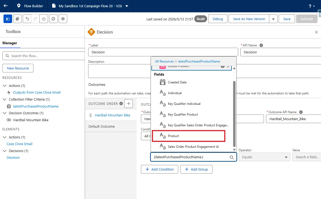Click Add Group

click(196, 169)
